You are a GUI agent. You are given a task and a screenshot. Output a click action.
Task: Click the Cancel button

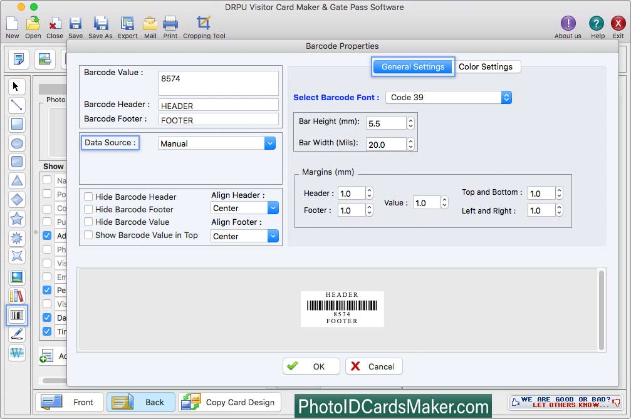click(x=374, y=366)
